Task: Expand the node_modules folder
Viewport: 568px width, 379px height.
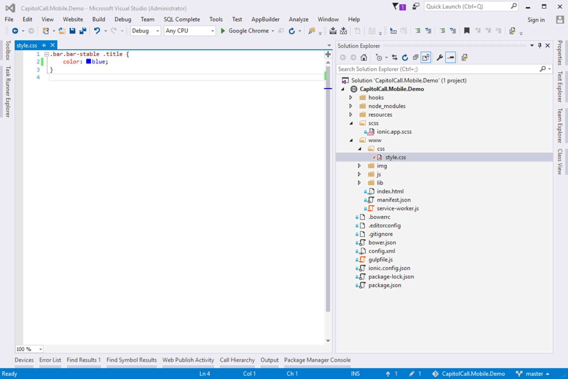Action: point(351,106)
